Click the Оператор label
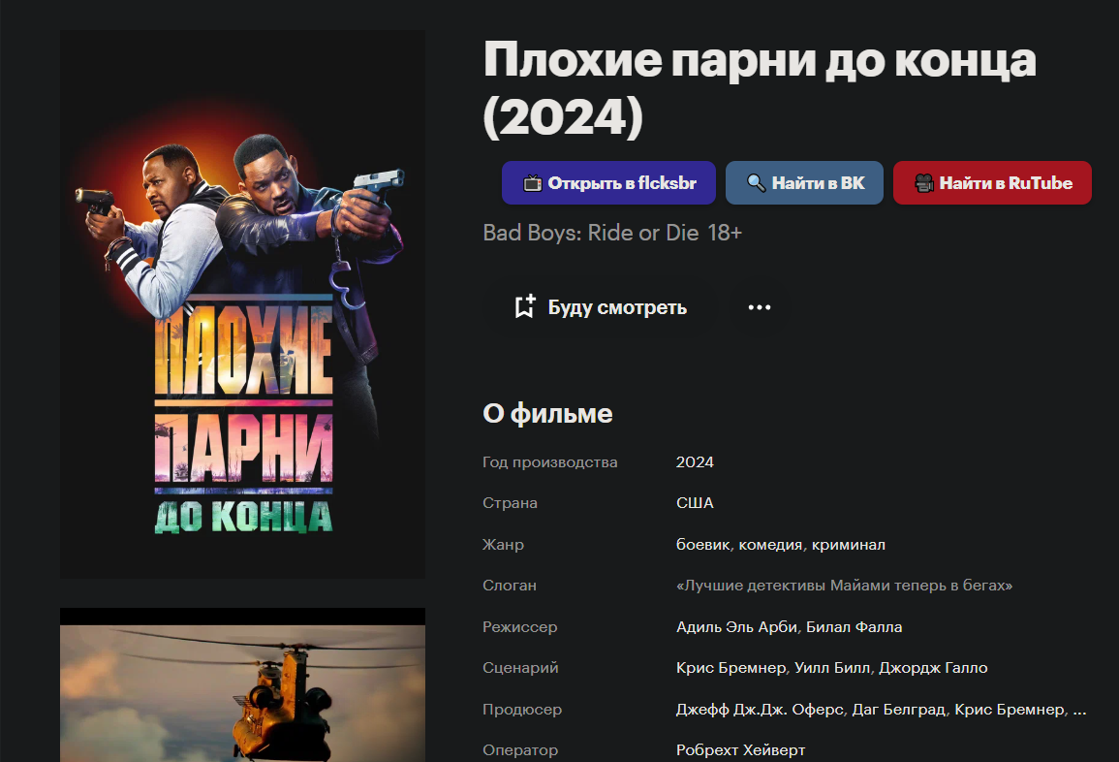This screenshot has width=1119, height=762. point(520,749)
